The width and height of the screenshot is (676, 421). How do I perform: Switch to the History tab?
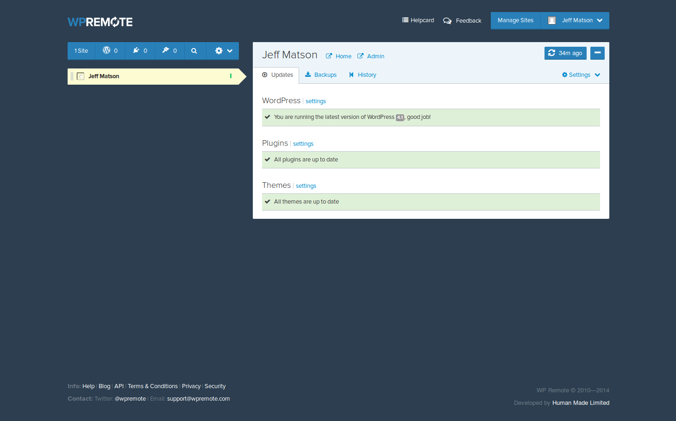coord(363,75)
